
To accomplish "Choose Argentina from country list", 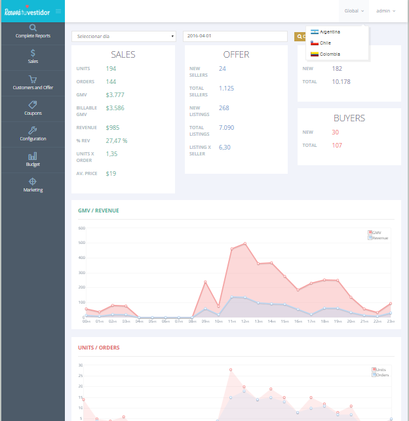I will click(x=330, y=31).
